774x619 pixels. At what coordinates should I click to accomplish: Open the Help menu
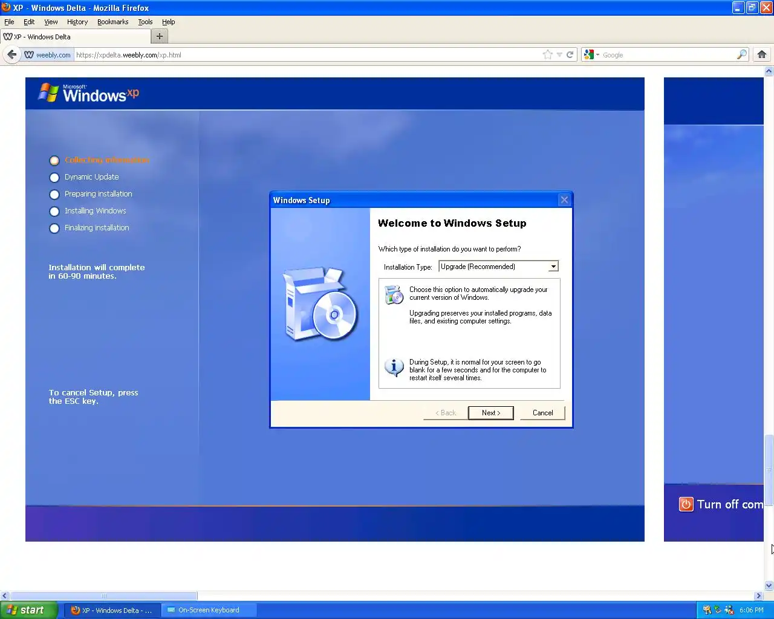pyautogui.click(x=168, y=22)
